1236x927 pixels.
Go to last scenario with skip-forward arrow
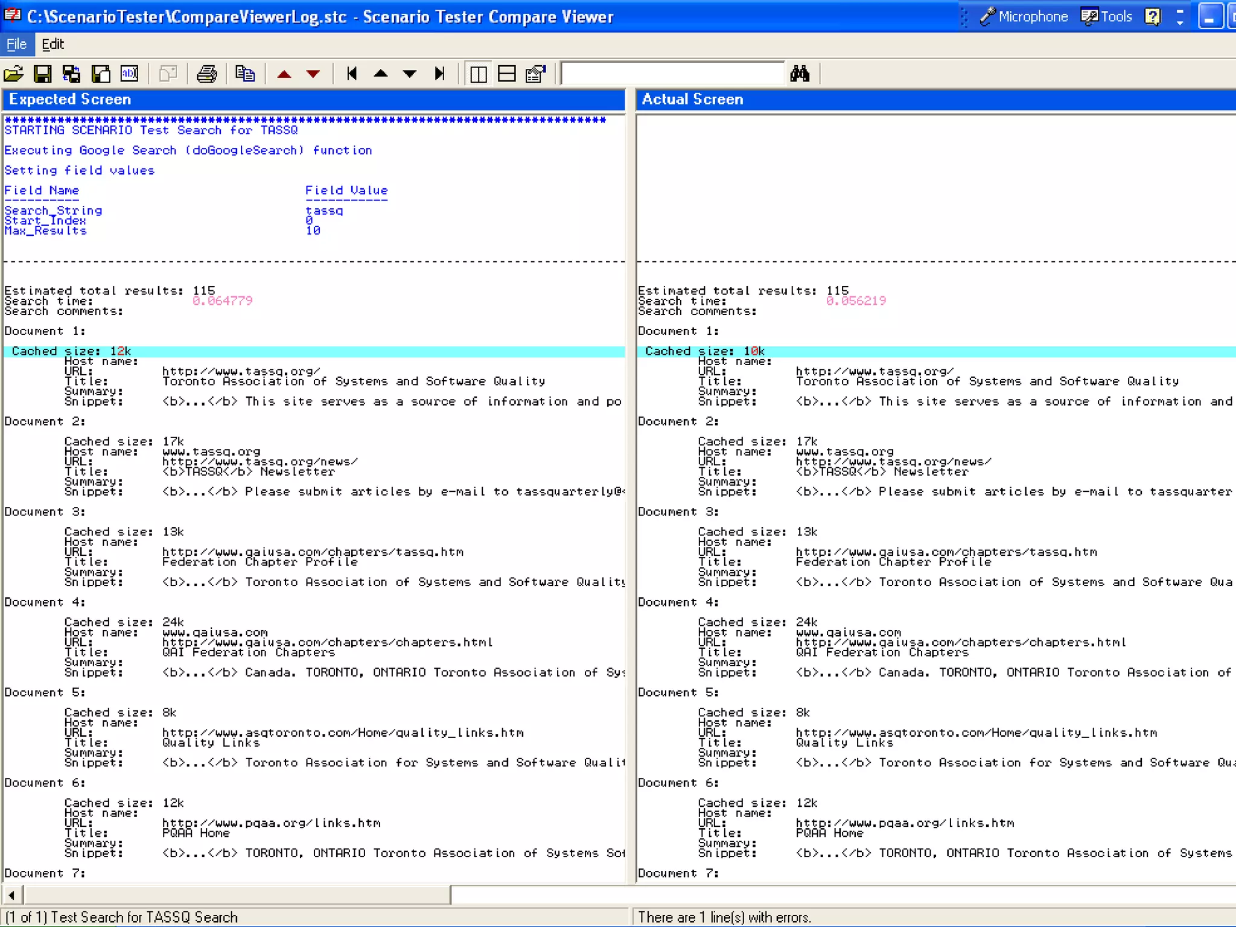click(x=439, y=74)
